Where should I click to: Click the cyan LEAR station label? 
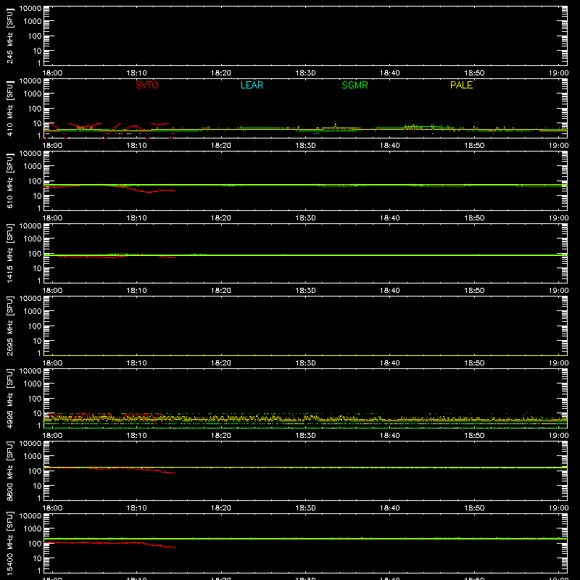click(x=252, y=85)
